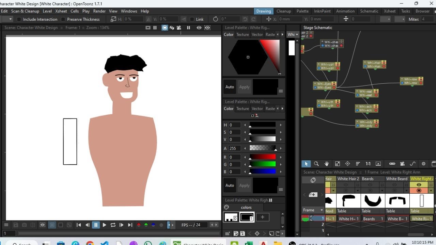Click the toggle xsheet/timeline icon
436x245 pixels.
point(313,180)
